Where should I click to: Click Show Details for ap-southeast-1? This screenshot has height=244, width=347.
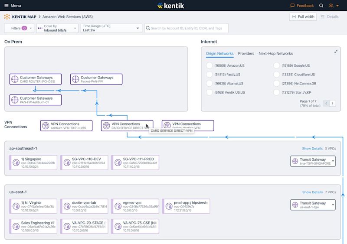[312, 148]
